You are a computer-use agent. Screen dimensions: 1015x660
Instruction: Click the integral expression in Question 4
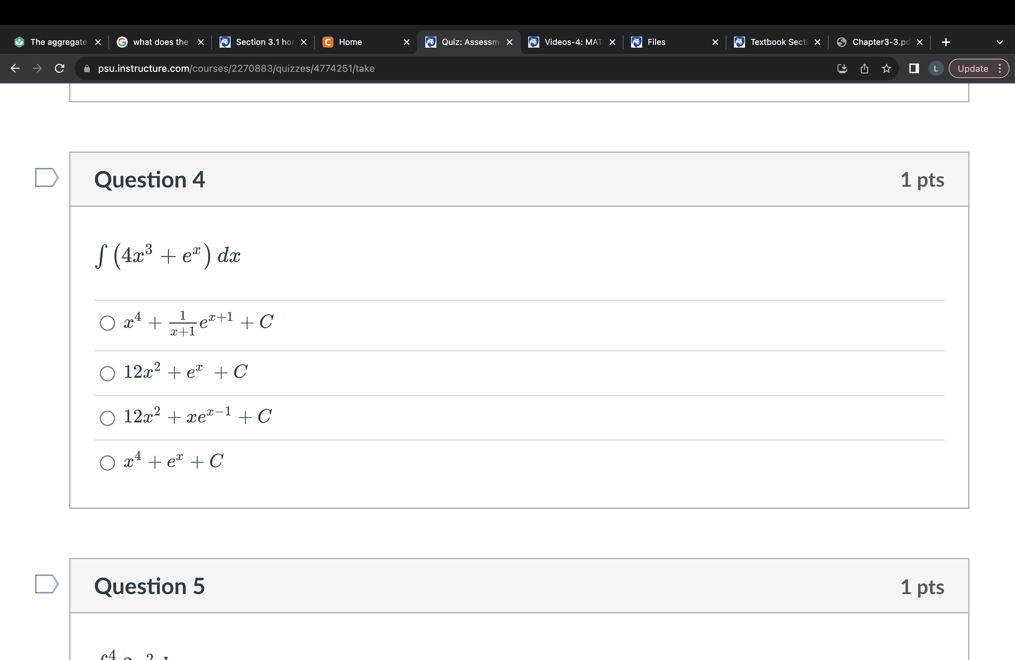click(168, 256)
